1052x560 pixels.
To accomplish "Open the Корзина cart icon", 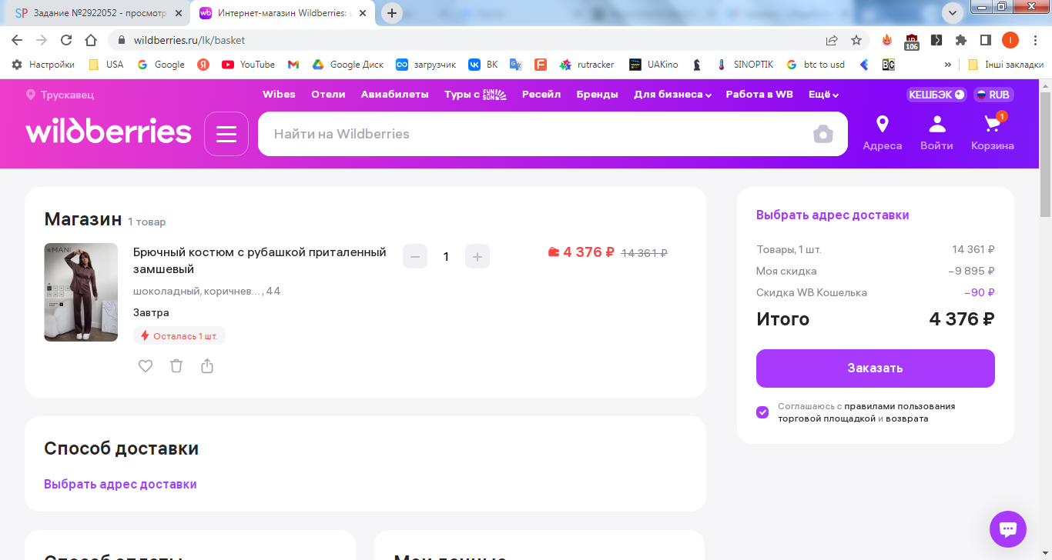I will pos(992,133).
